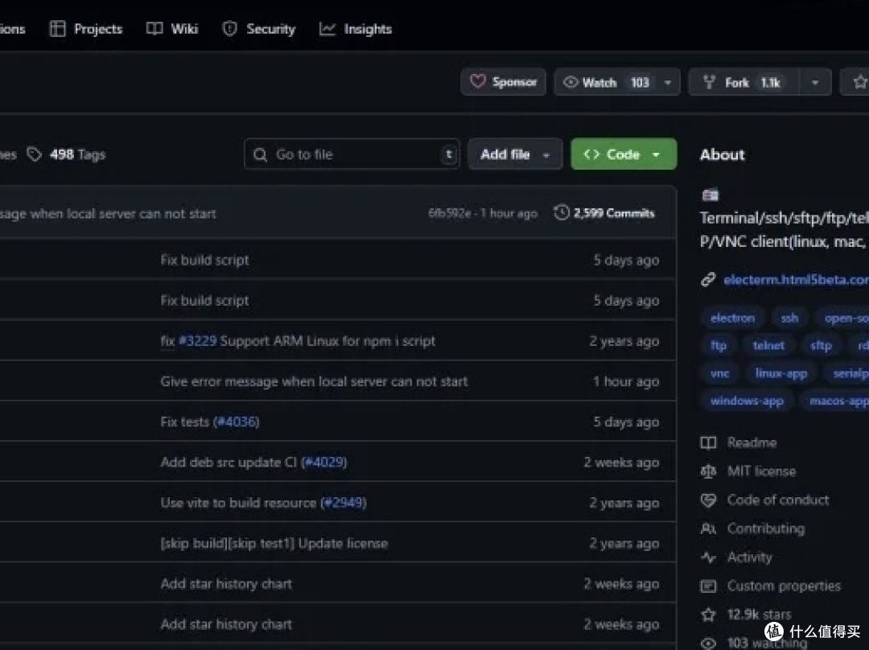This screenshot has height=650, width=869.
Task: Click the code brackets icon on Code button
Action: click(x=591, y=154)
